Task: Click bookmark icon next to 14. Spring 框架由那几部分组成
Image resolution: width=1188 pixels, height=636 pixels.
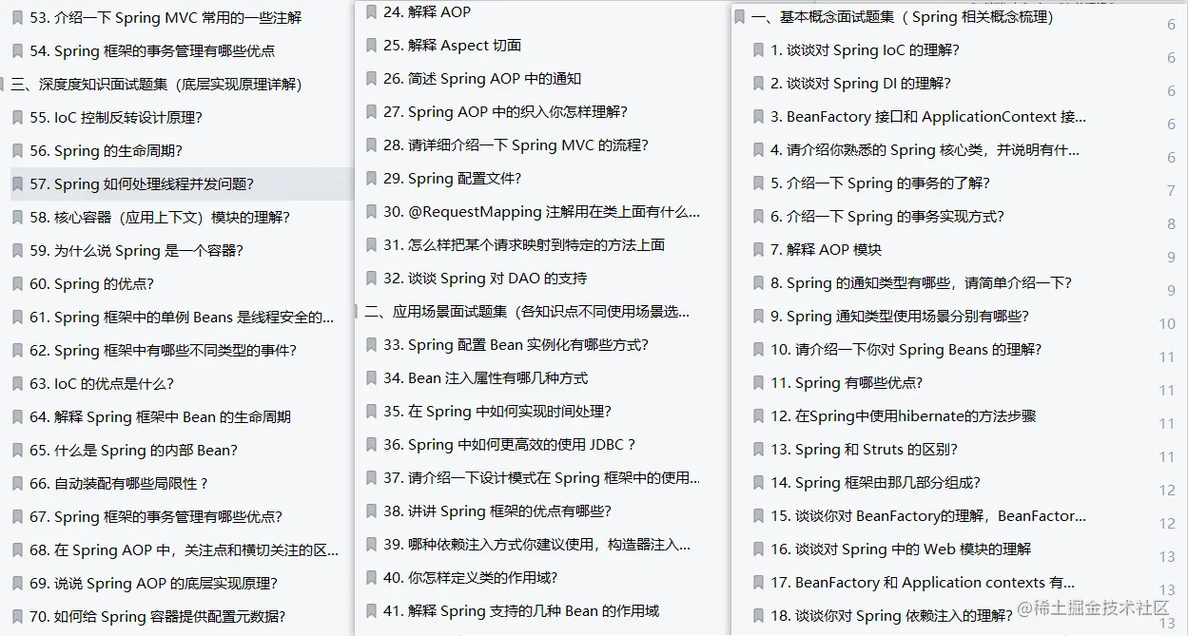Action: [x=758, y=483]
